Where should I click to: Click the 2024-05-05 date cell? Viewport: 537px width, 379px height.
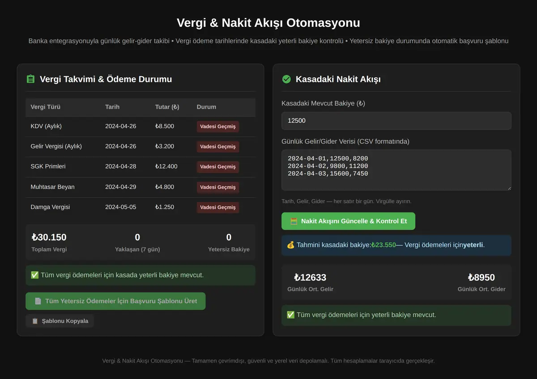click(120, 207)
